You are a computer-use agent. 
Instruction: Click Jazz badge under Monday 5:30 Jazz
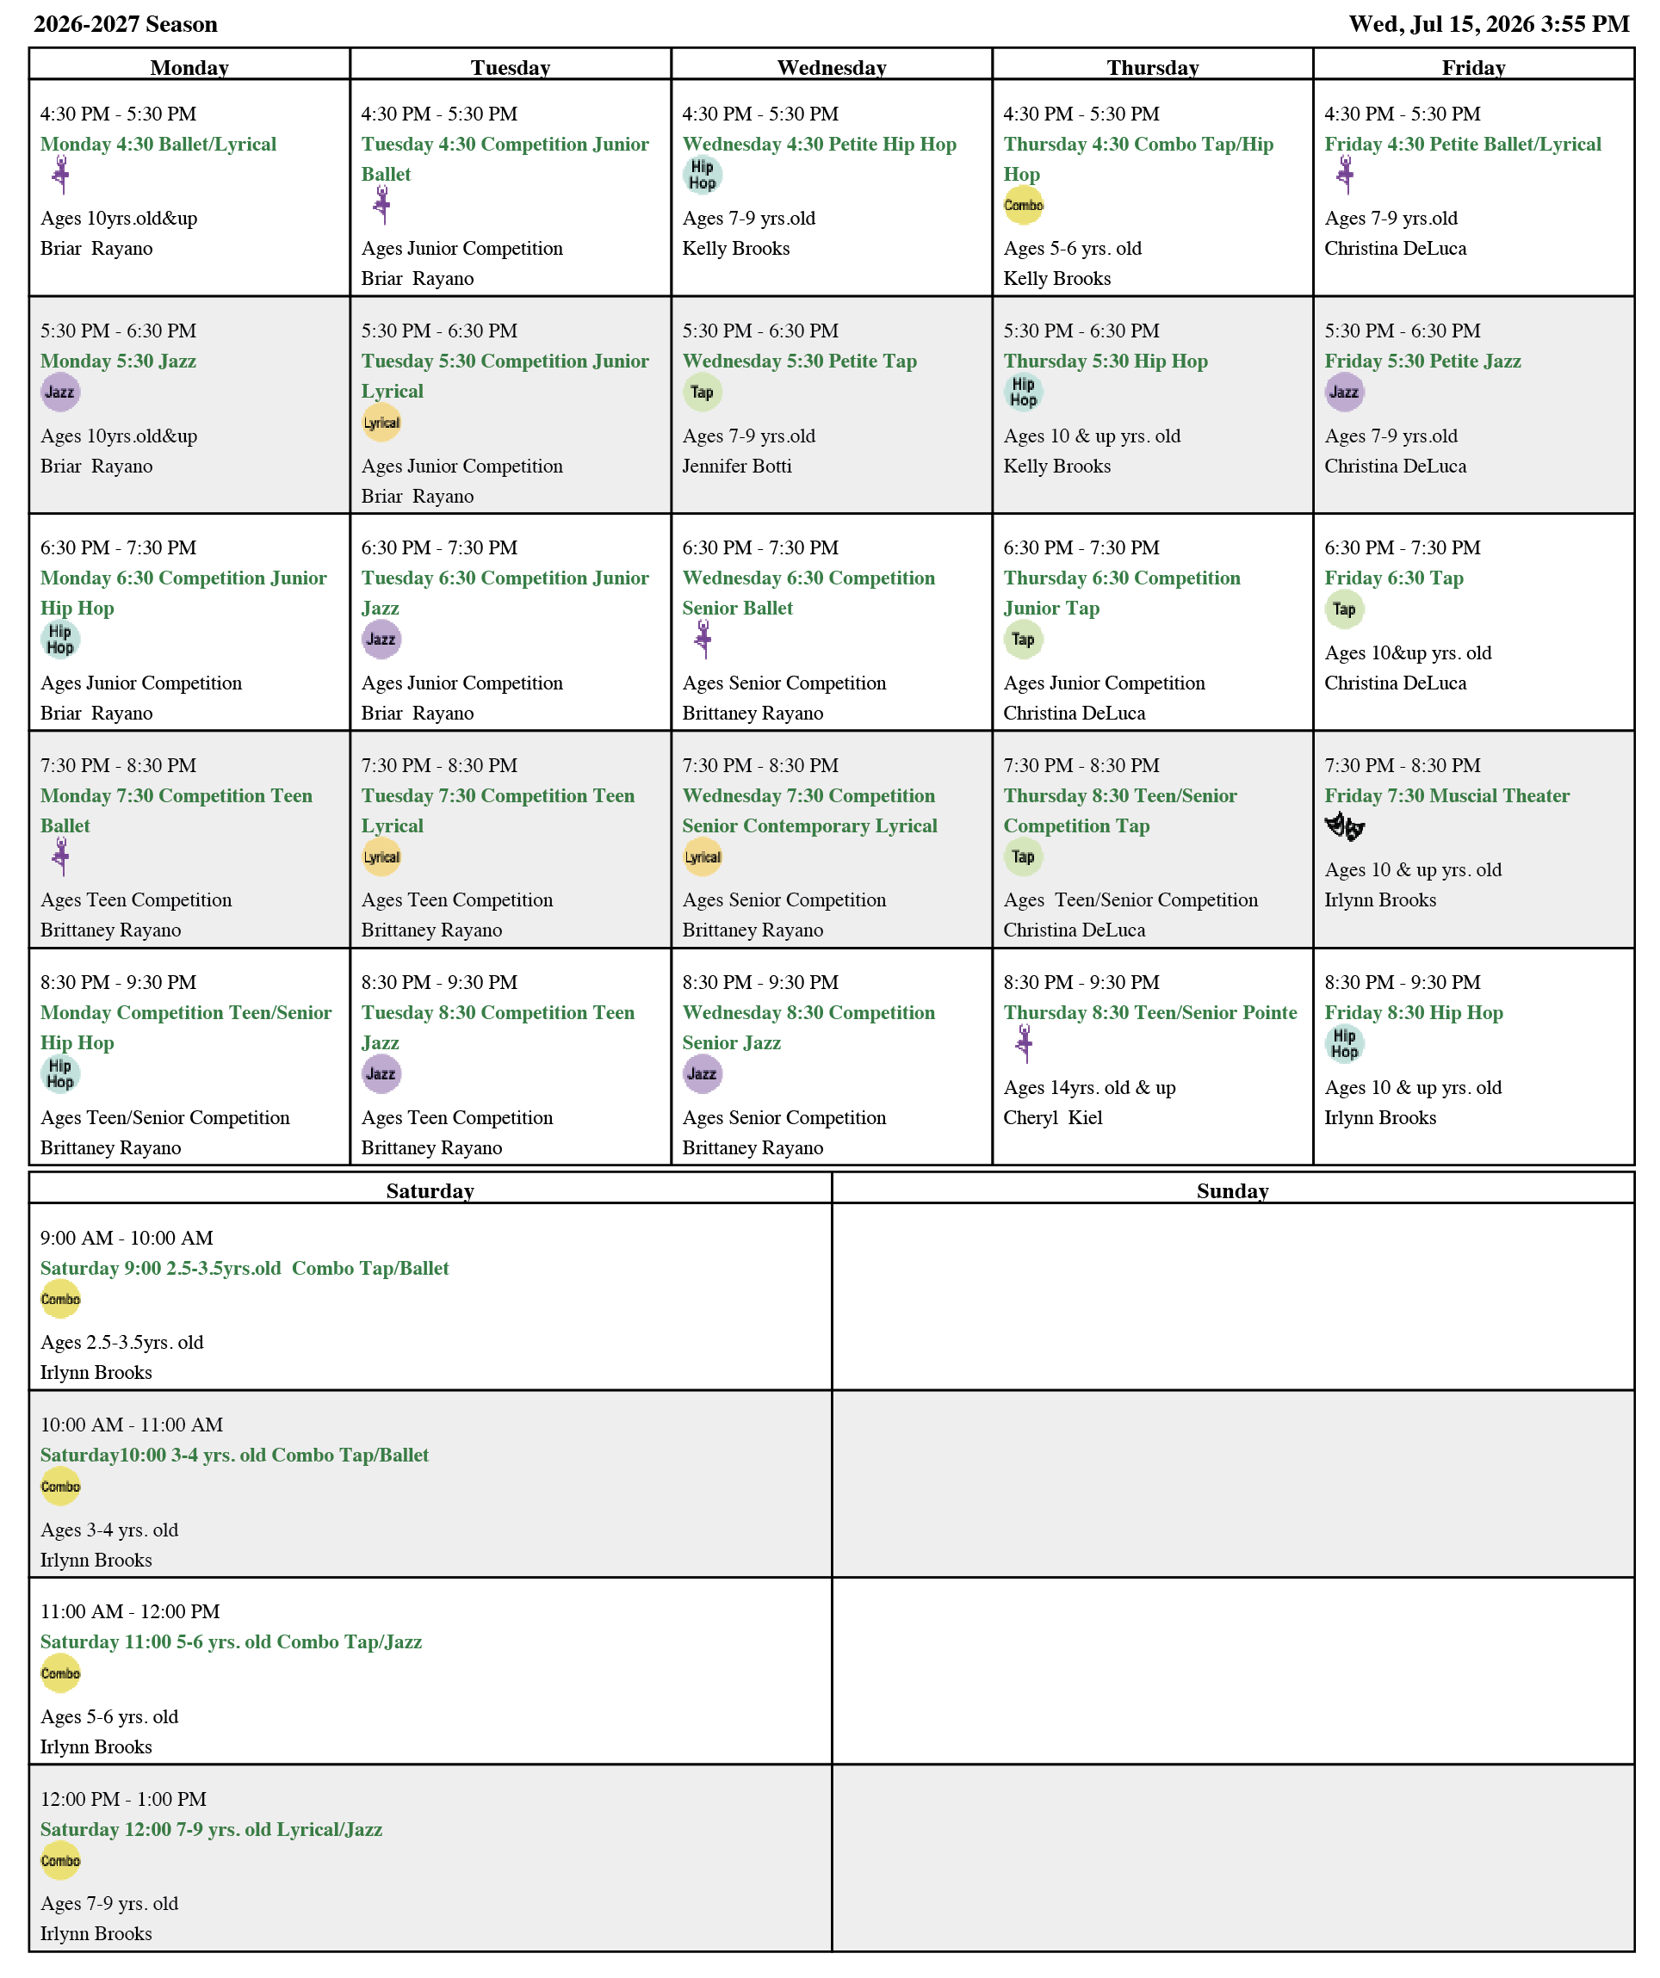tap(60, 392)
